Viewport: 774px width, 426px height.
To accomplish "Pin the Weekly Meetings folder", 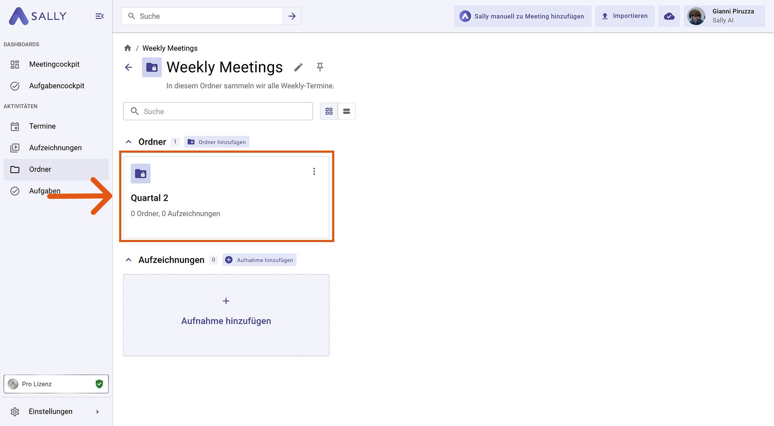I will pyautogui.click(x=320, y=67).
